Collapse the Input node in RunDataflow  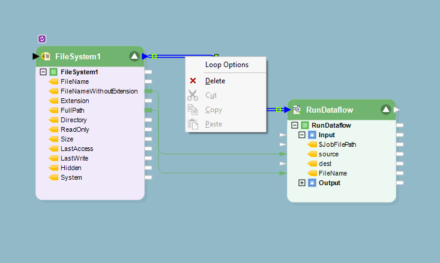point(301,135)
